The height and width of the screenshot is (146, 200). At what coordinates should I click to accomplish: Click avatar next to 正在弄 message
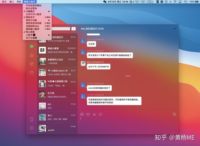pos(83,41)
